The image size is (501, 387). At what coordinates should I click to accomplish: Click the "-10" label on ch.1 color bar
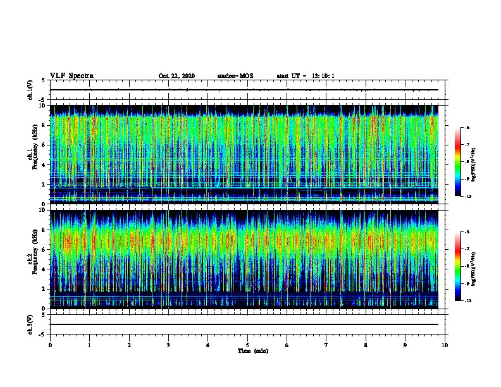point(467,197)
